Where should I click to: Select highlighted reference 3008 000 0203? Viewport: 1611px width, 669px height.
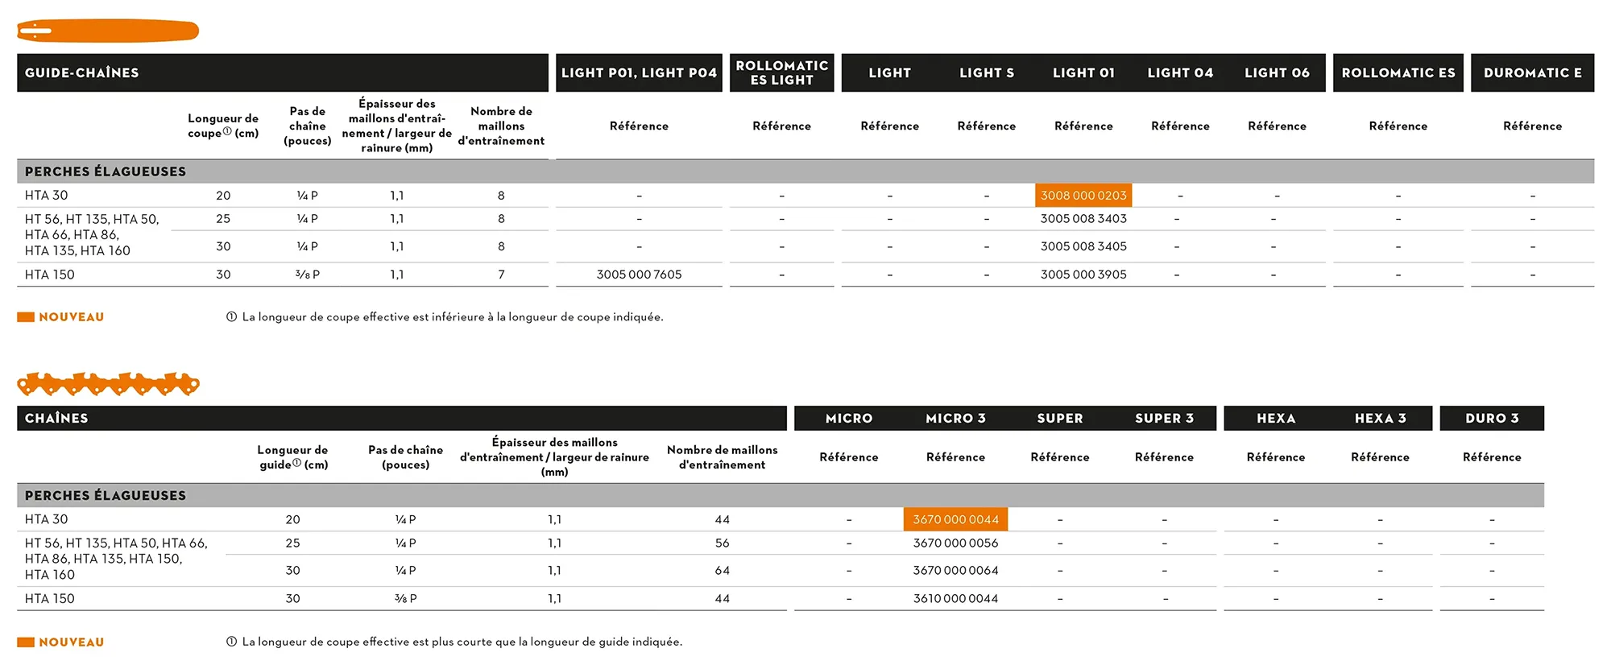(x=1083, y=196)
